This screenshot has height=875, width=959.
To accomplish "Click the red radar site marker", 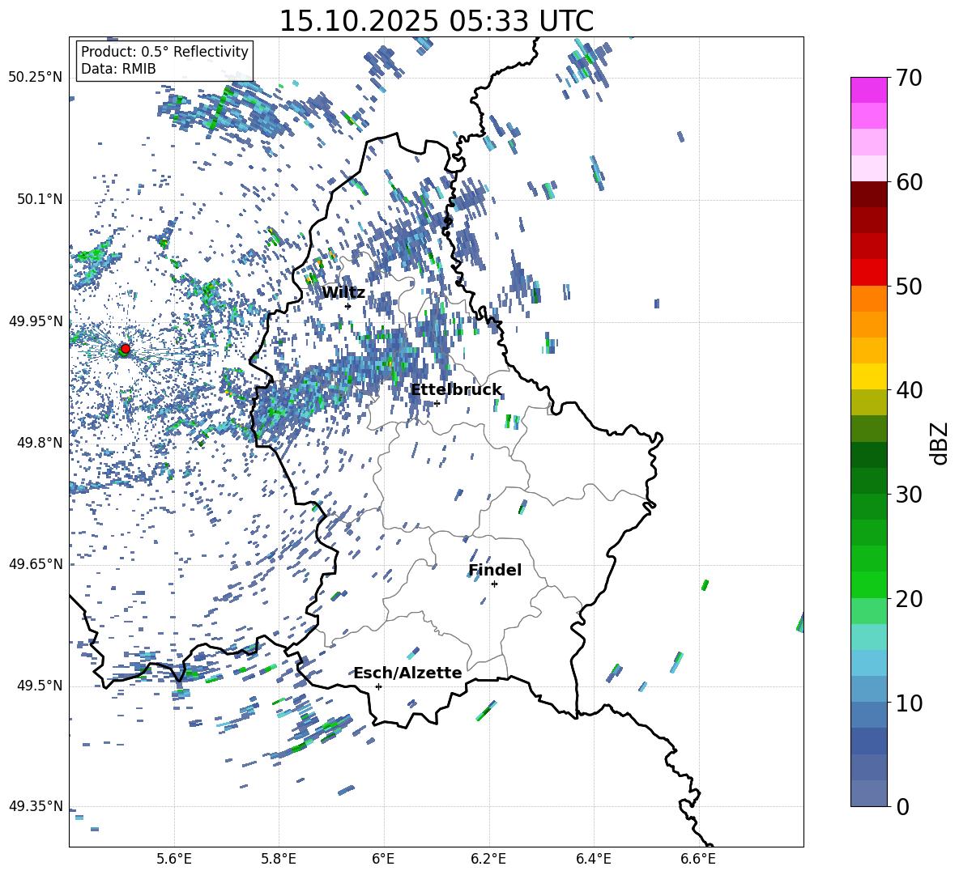I will coord(125,349).
